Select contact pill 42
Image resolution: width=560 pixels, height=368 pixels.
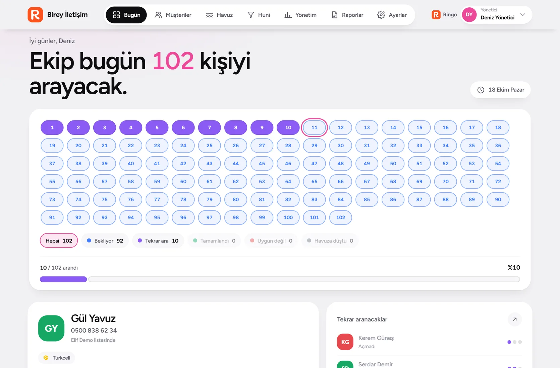coord(183,164)
